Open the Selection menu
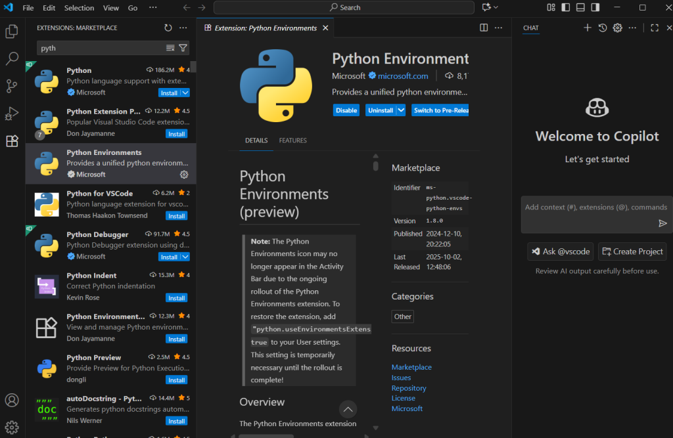673x438 pixels. [79, 8]
